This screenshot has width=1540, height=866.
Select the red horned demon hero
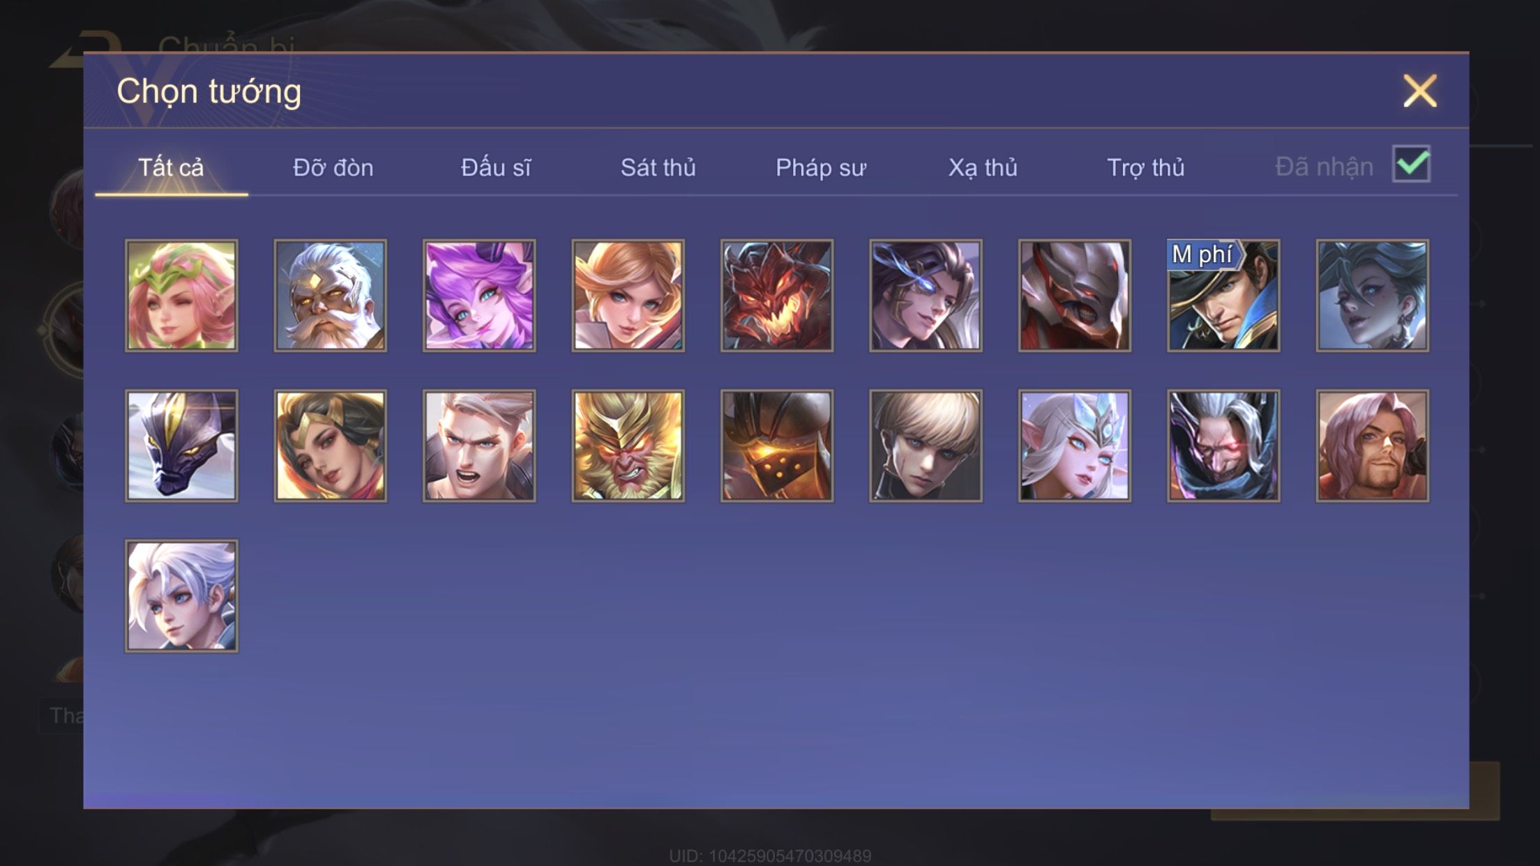pyautogui.click(x=777, y=296)
